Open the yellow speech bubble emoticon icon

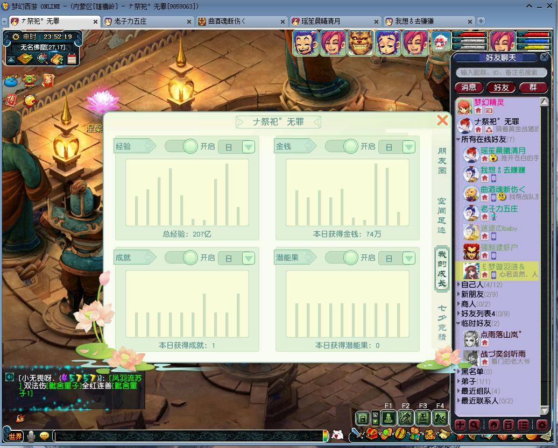44,436
